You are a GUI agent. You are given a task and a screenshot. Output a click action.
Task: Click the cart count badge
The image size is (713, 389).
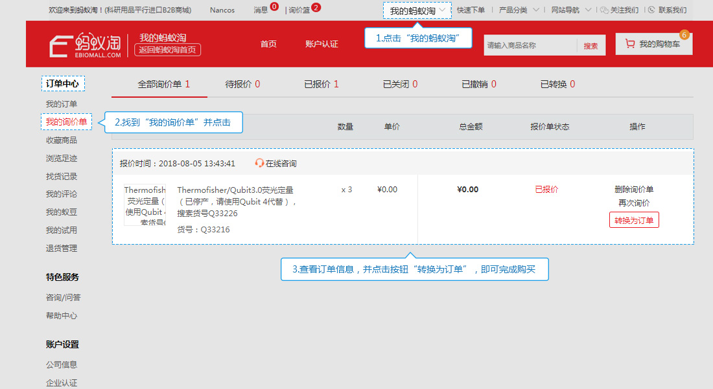coord(684,35)
